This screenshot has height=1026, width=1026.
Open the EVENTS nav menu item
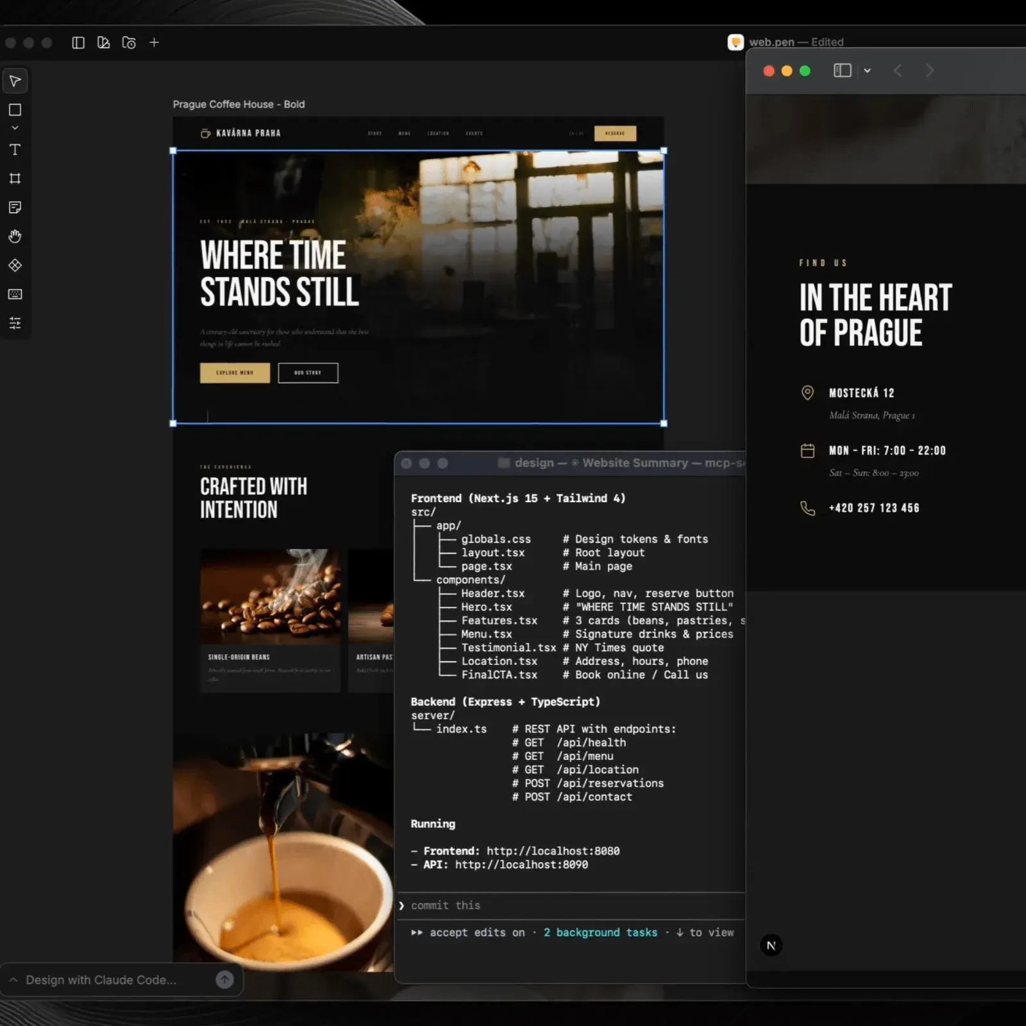coord(474,133)
